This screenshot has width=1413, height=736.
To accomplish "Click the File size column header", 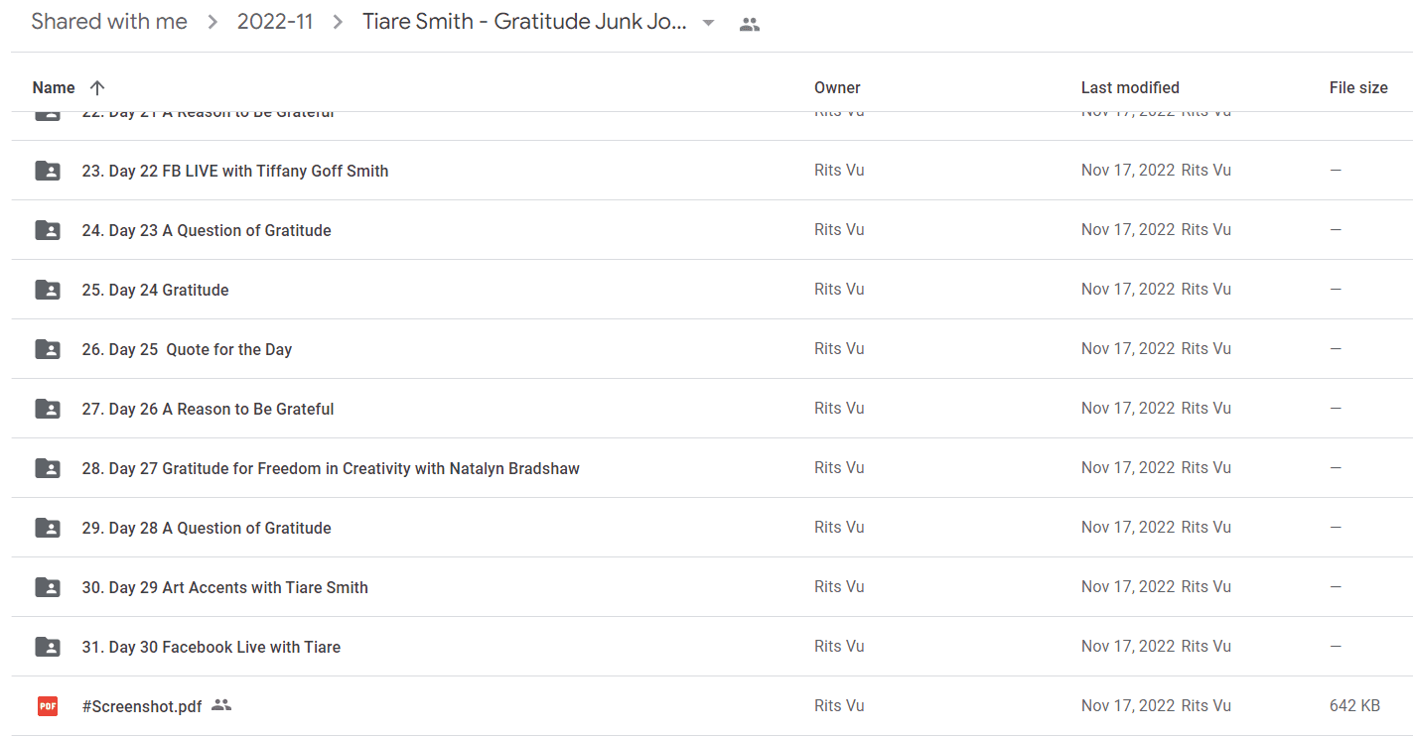I will tap(1358, 87).
